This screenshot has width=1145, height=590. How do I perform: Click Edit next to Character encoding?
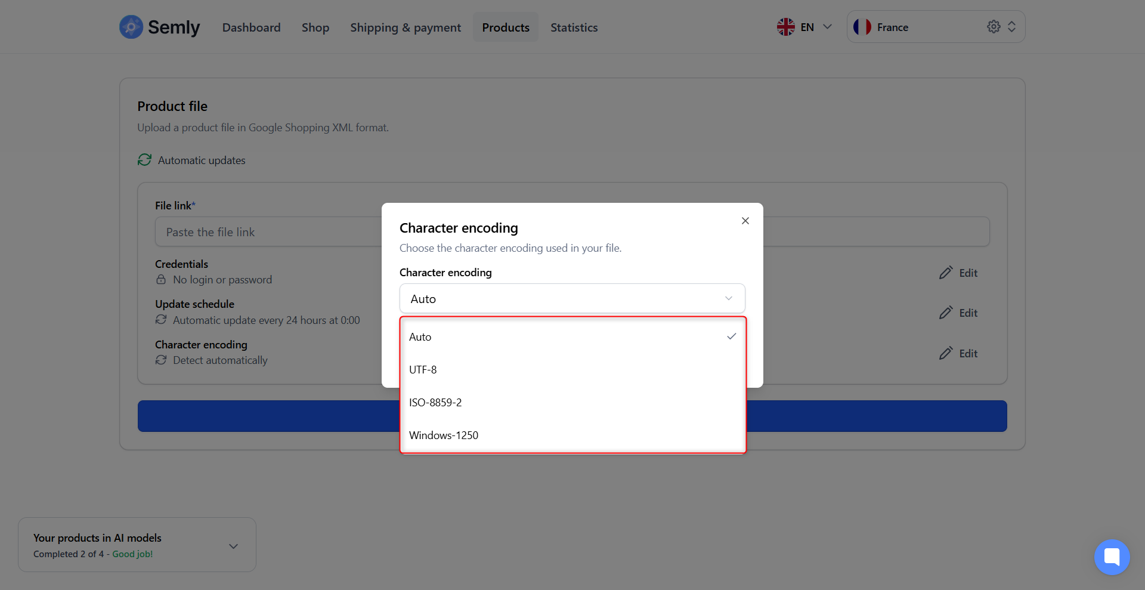[958, 353]
